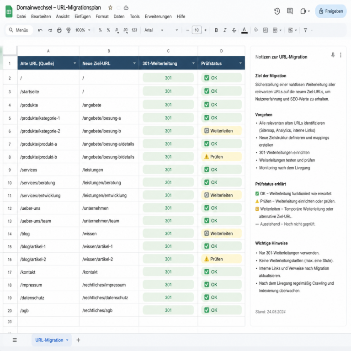Screen dimensions: 351x351
Task: Apply the 123 number format
Action: tap(134, 30)
